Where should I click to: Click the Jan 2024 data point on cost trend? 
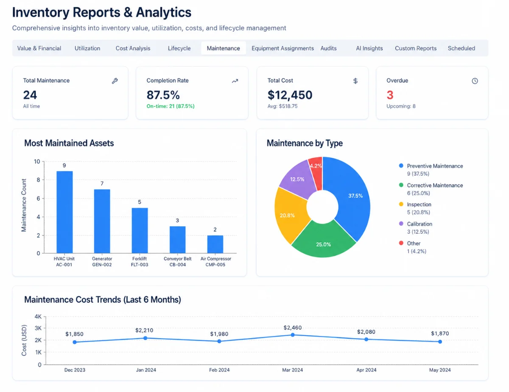click(145, 338)
